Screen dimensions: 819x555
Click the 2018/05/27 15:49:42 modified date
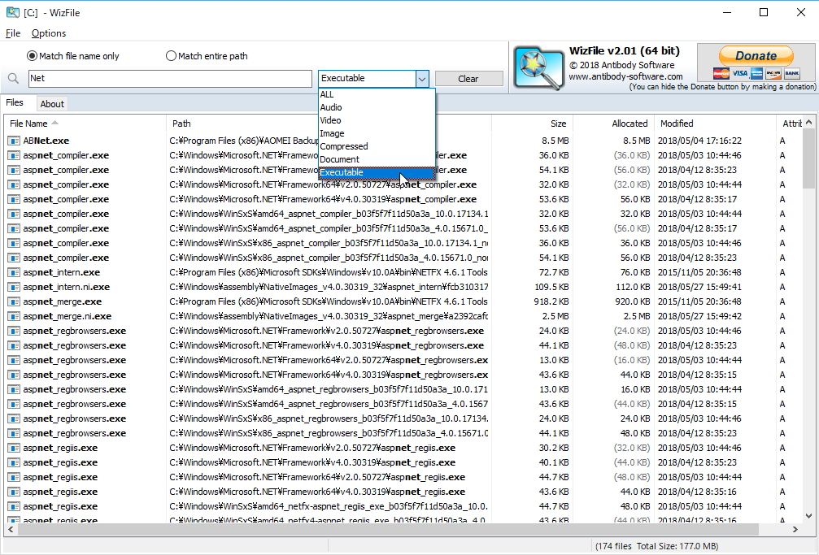click(x=699, y=316)
